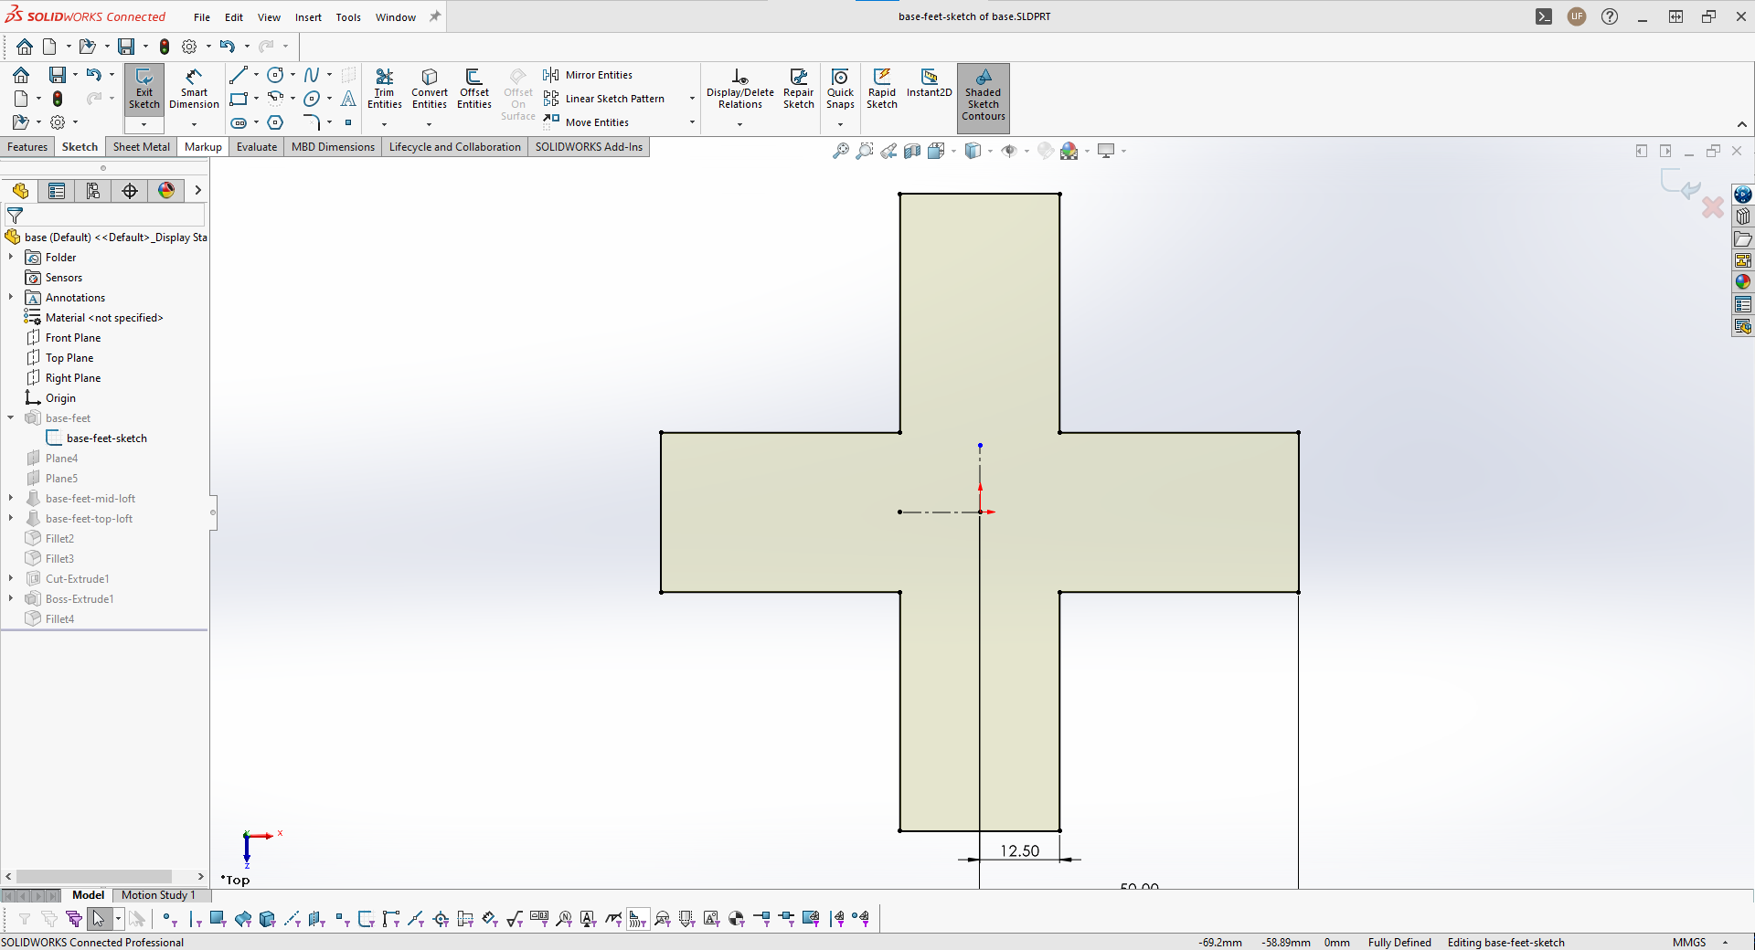Select the Smart Dimension tool
1755x950 pixels.
[x=194, y=90]
